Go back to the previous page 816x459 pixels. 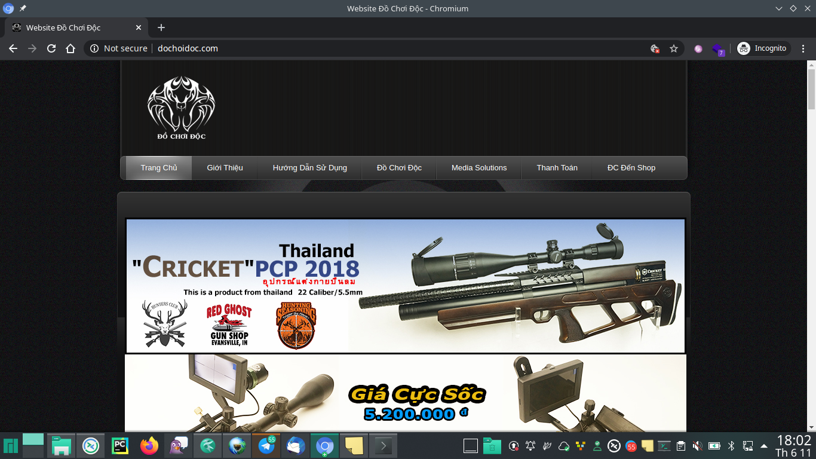tap(13, 48)
